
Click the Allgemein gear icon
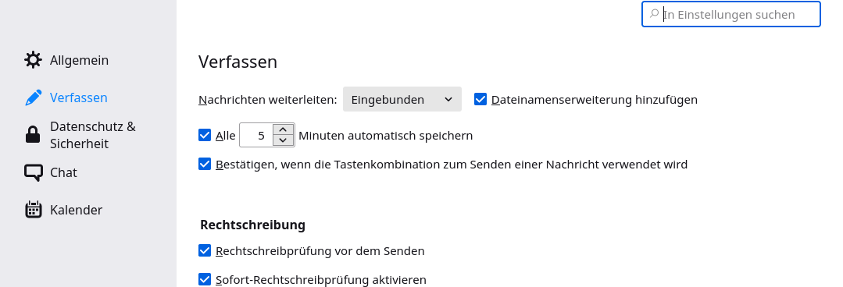point(33,60)
